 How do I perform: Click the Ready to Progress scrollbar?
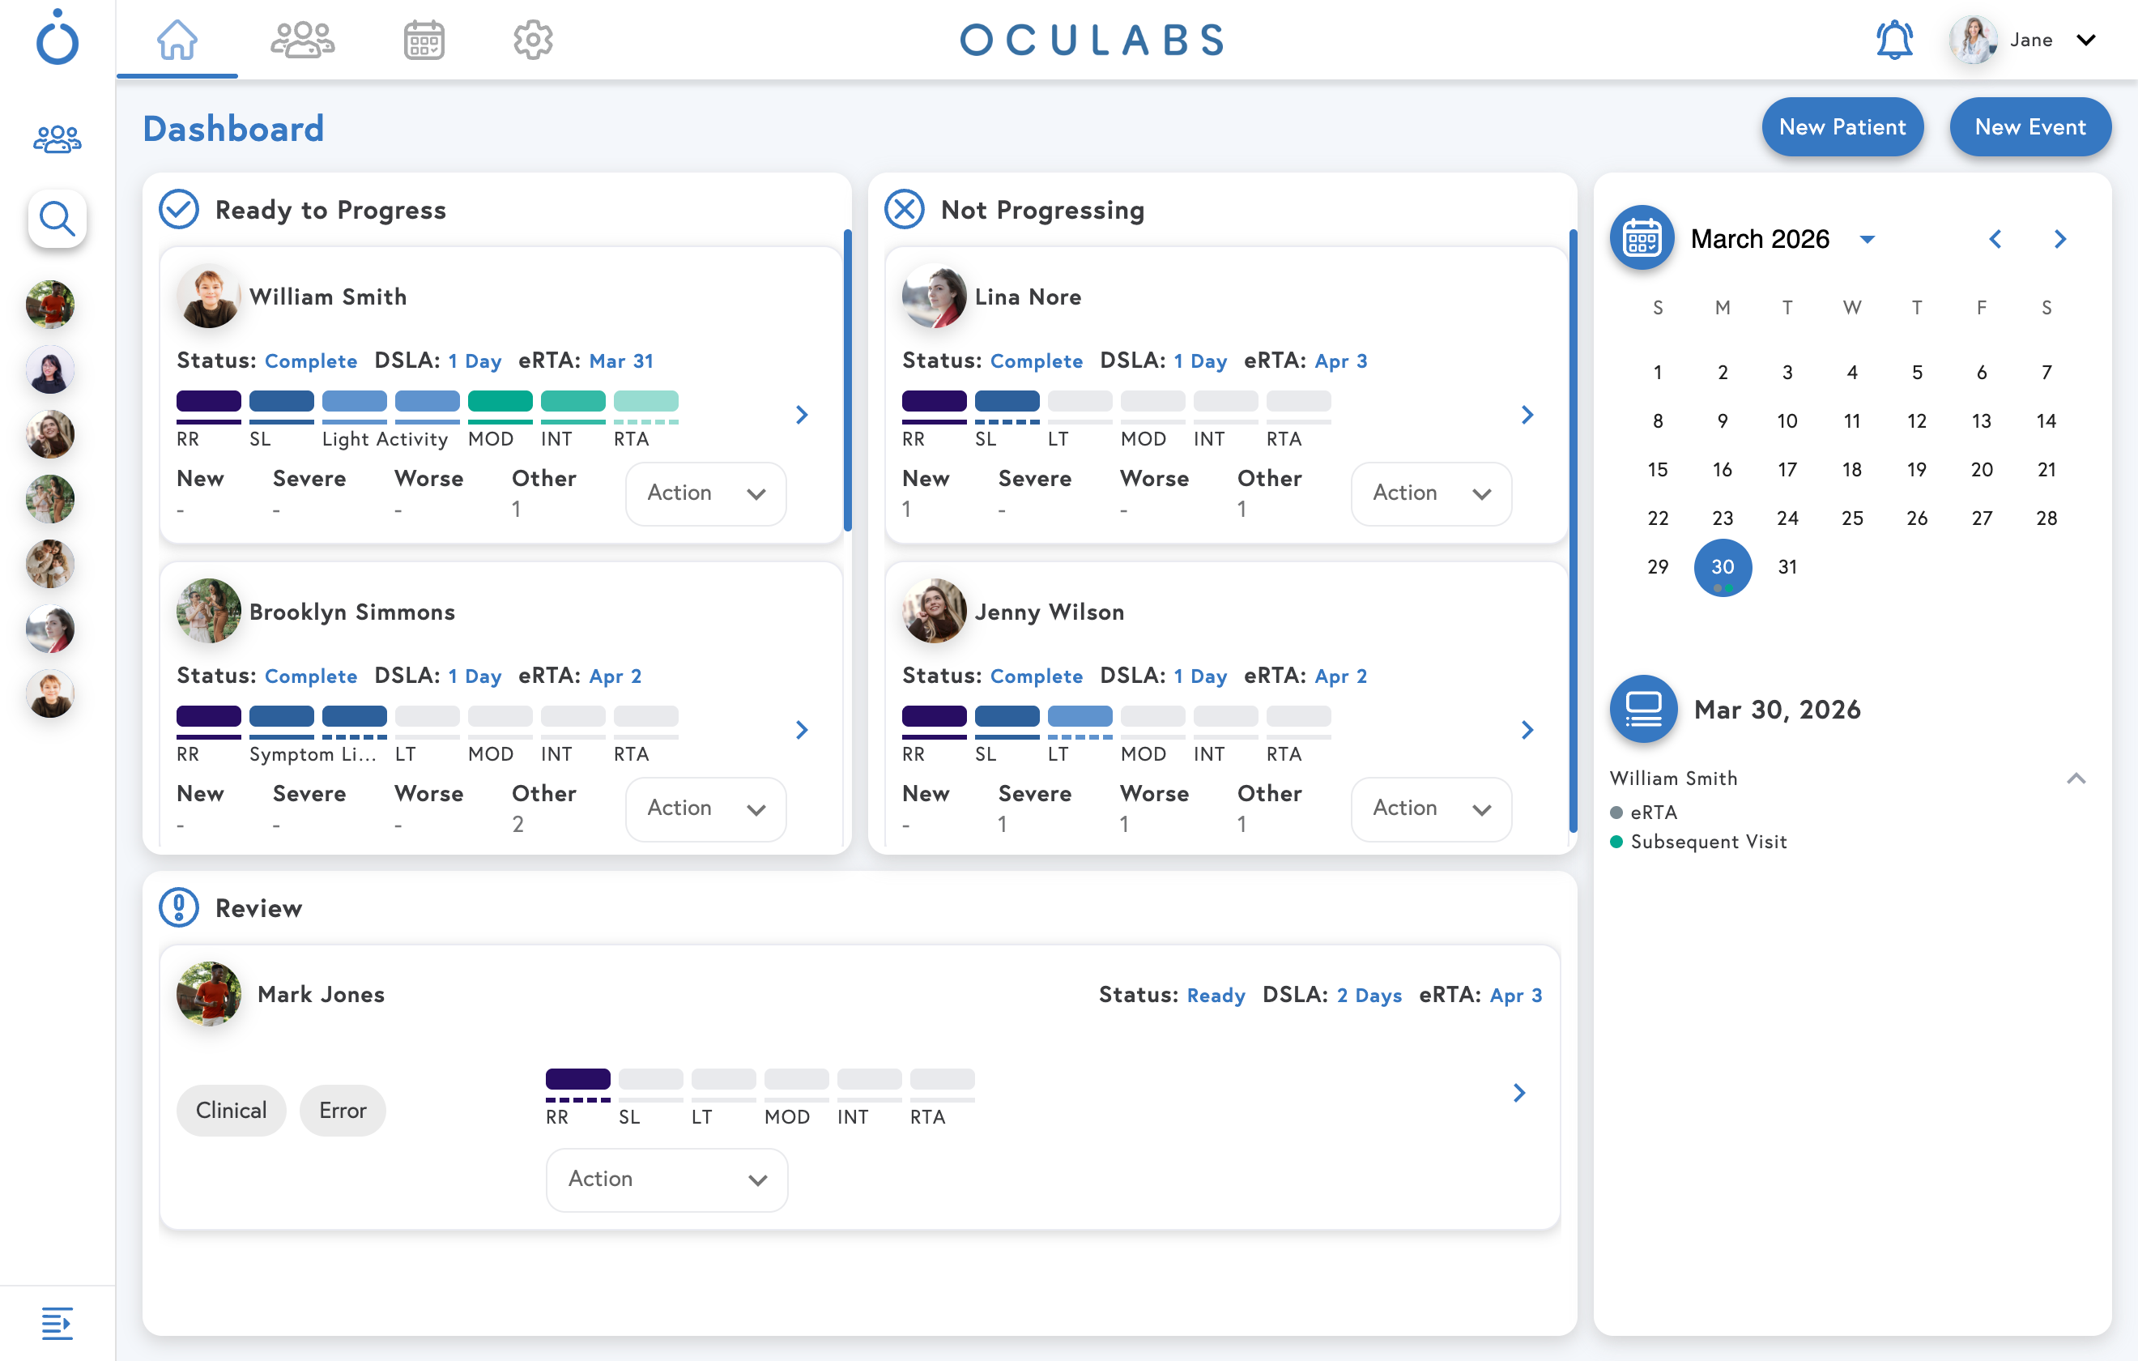848,380
